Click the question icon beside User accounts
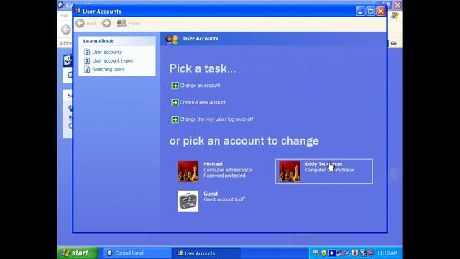Image resolution: width=460 pixels, height=259 pixels. [x=87, y=52]
